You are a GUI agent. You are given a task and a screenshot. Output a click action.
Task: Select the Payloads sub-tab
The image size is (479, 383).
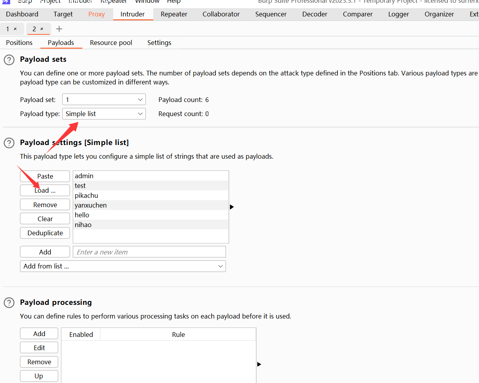coord(61,43)
